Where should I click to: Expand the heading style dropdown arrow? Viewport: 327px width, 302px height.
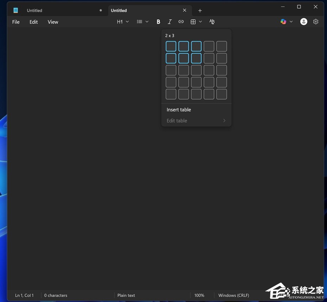pyautogui.click(x=127, y=22)
